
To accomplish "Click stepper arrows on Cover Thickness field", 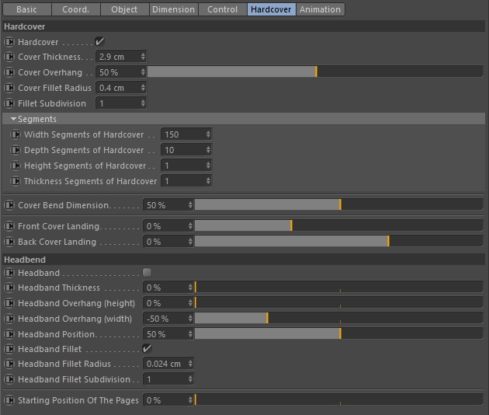I will pyautogui.click(x=143, y=57).
